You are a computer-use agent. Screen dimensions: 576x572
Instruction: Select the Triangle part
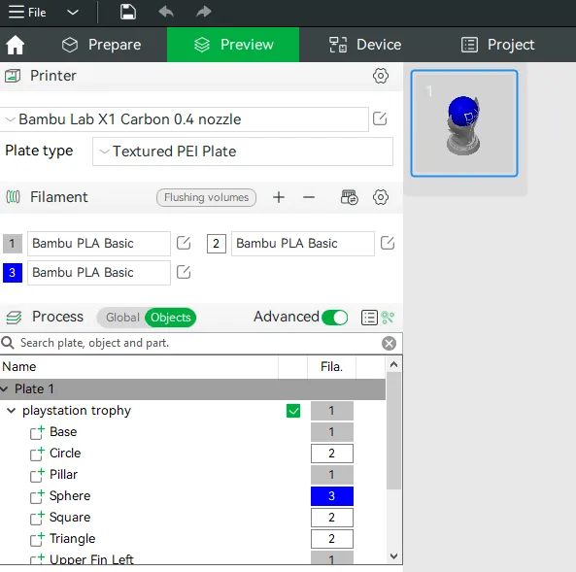pos(73,539)
